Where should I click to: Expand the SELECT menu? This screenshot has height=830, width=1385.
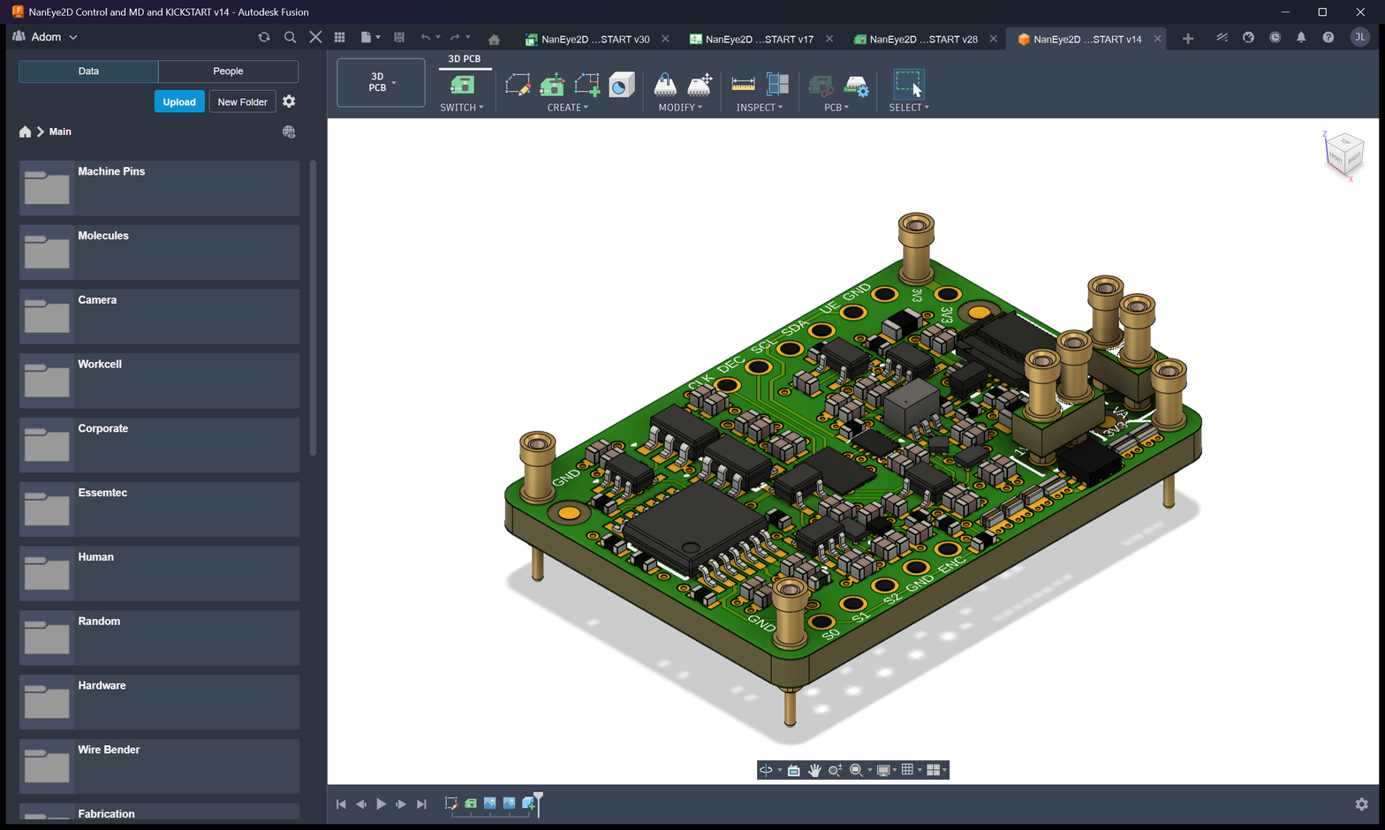point(909,108)
